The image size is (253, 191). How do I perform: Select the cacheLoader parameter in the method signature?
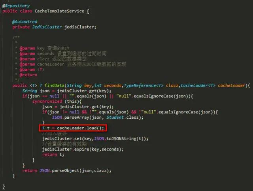[231, 85]
